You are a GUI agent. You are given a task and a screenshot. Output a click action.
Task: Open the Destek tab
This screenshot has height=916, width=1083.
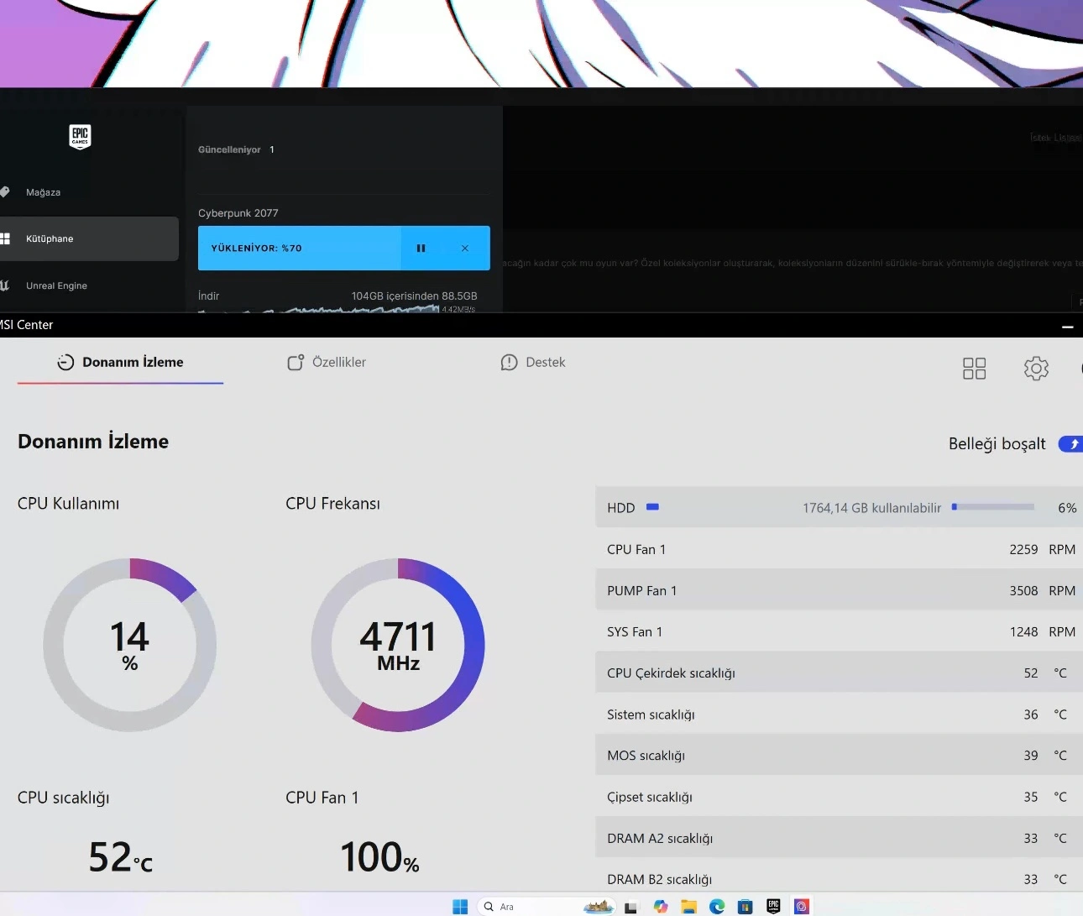(533, 363)
